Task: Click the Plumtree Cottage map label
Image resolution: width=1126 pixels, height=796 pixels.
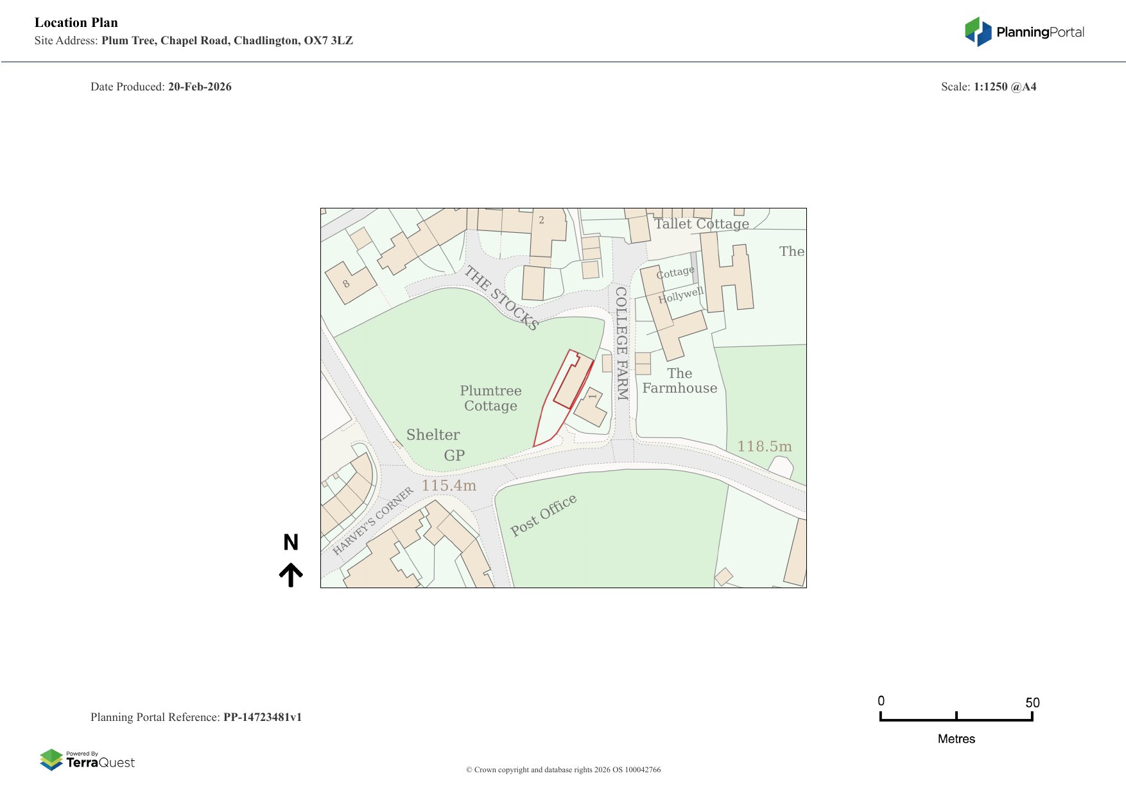Action: [490, 398]
